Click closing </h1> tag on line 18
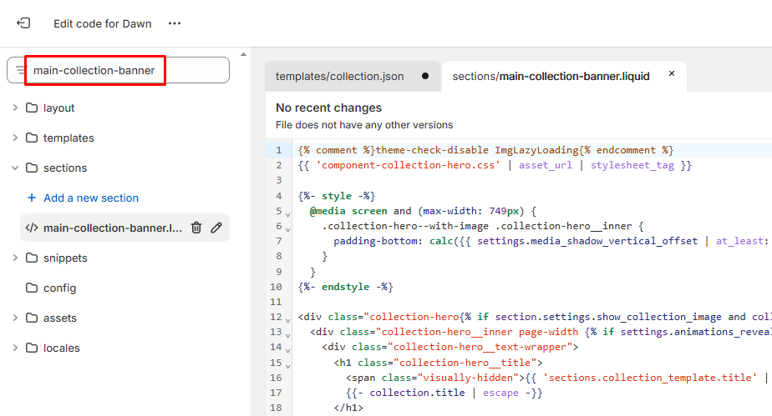772x416 pixels. tap(348, 408)
